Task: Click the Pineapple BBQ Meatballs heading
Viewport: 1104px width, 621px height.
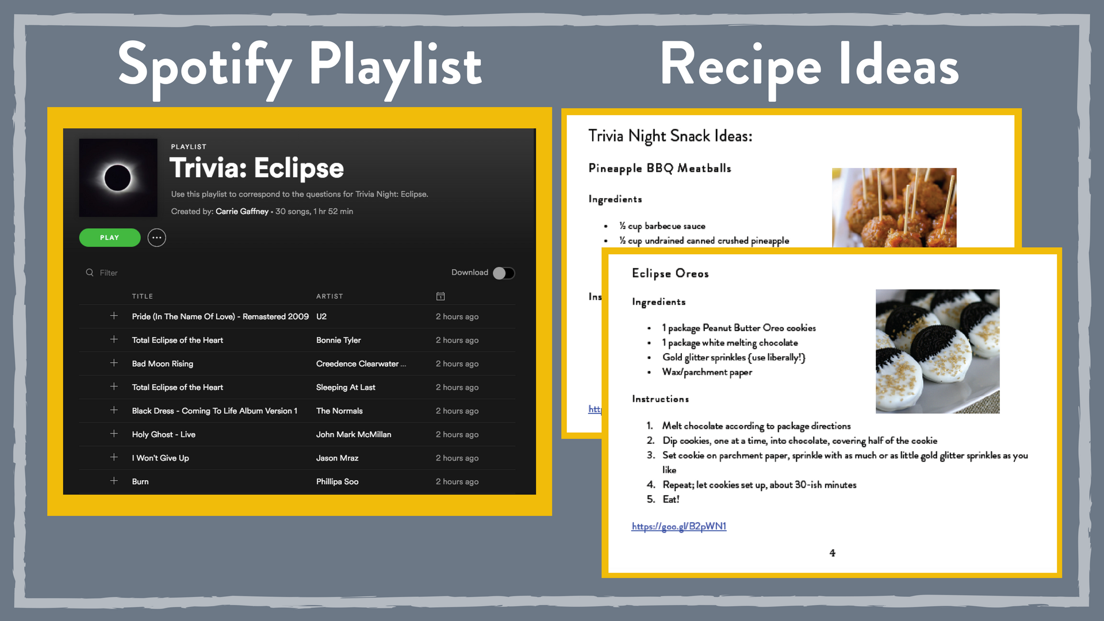Action: click(x=660, y=168)
